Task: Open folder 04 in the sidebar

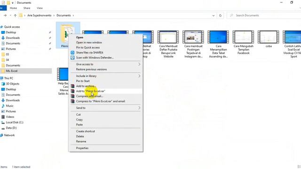Action: pos(8,60)
